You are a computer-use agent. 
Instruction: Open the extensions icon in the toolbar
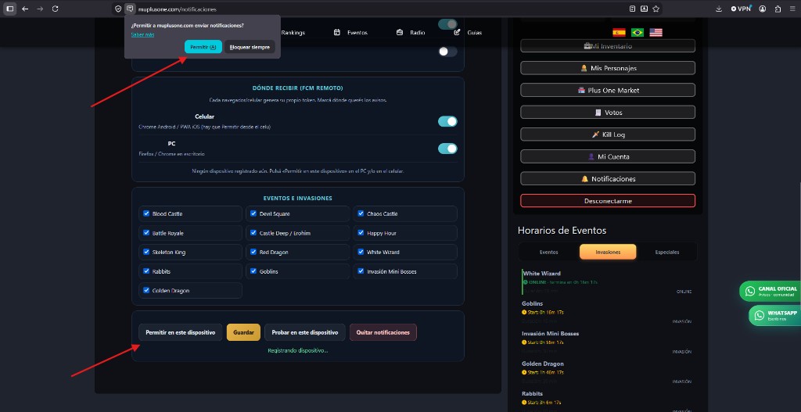[x=778, y=9]
